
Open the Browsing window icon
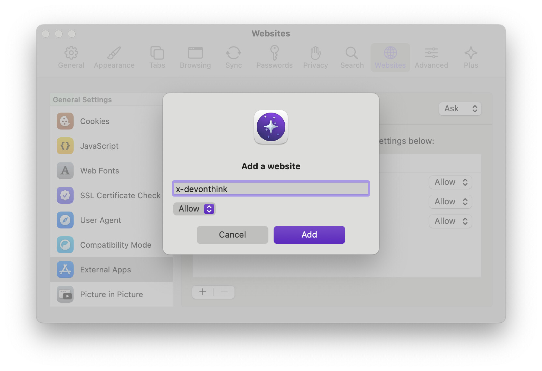(195, 53)
